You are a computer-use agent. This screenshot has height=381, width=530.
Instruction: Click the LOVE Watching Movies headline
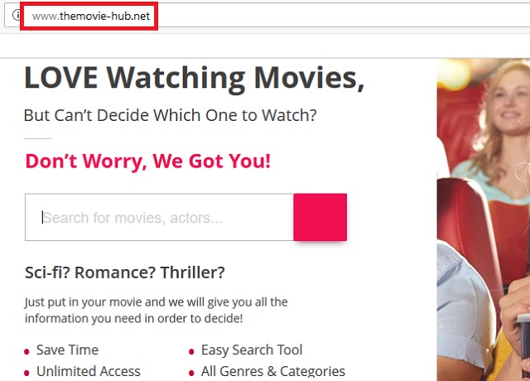tap(195, 79)
